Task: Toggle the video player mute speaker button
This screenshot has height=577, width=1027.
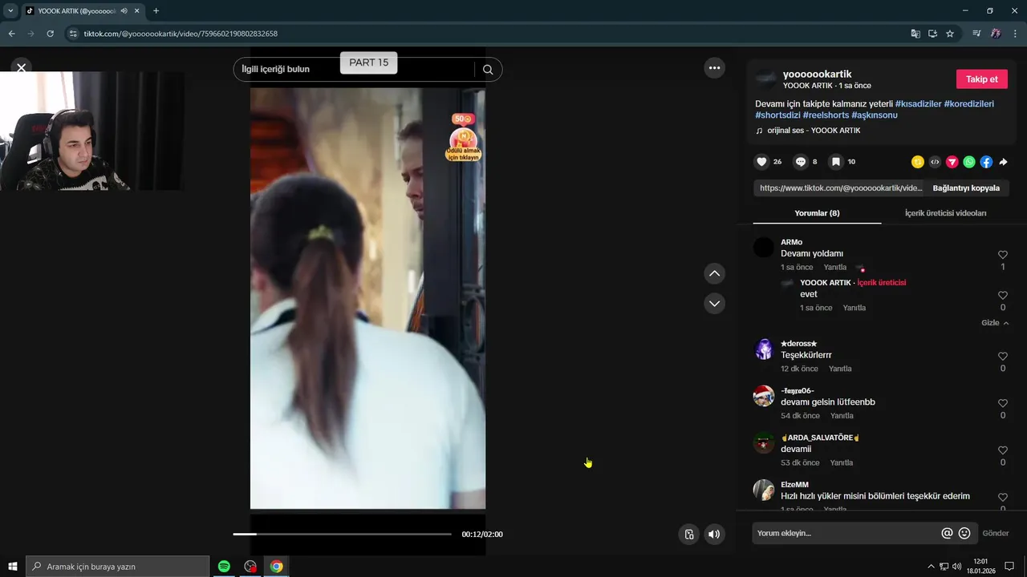Action: pos(714,535)
